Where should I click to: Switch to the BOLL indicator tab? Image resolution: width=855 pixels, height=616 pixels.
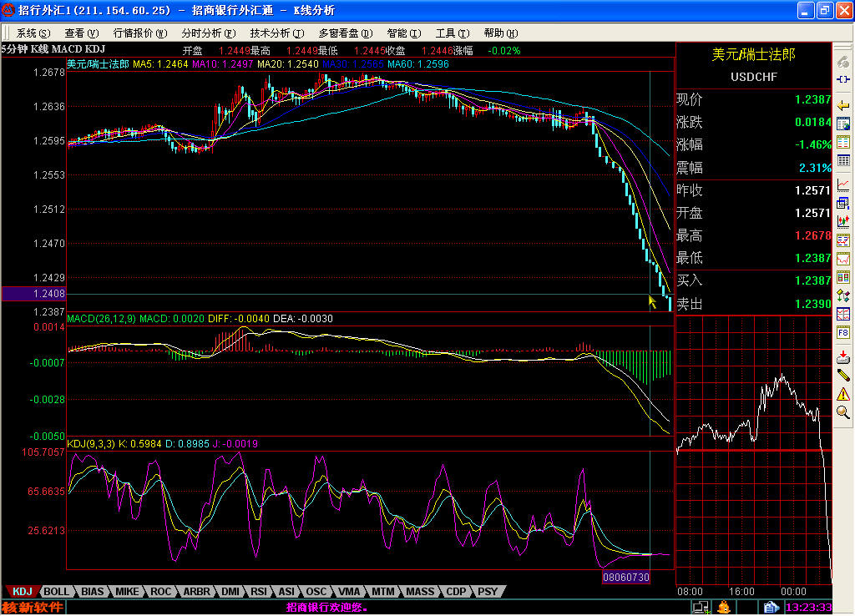(x=57, y=591)
